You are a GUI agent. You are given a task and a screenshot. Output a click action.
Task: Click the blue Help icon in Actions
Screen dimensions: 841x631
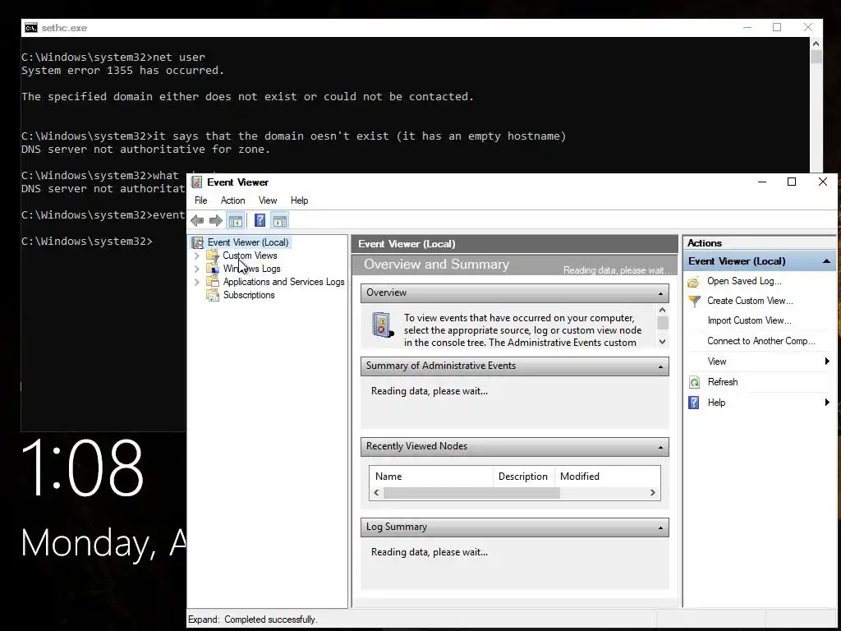tap(693, 403)
